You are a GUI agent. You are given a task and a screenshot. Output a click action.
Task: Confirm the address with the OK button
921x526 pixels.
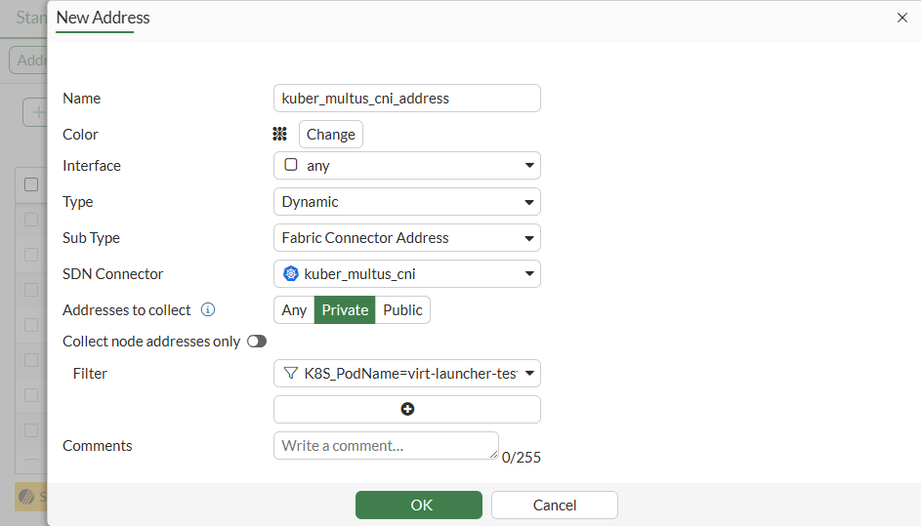click(419, 505)
